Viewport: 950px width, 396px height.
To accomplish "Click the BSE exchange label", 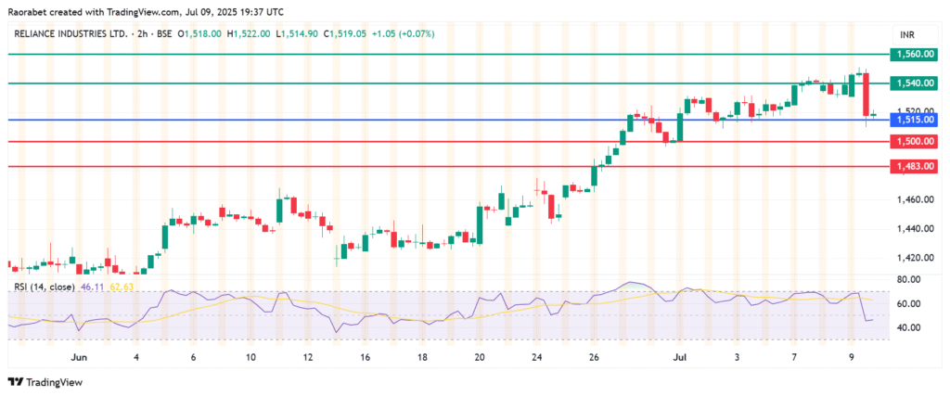I will pyautogui.click(x=163, y=33).
